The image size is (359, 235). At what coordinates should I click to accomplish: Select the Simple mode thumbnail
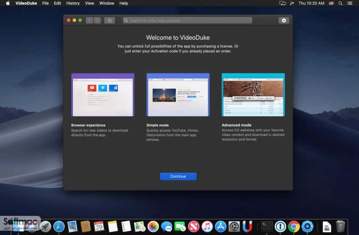[178, 95]
